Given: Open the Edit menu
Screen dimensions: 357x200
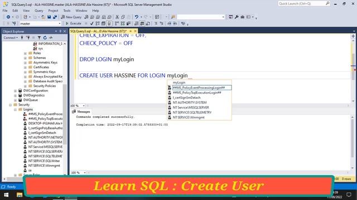Looking at the screenshot, I should [x=15, y=11].
